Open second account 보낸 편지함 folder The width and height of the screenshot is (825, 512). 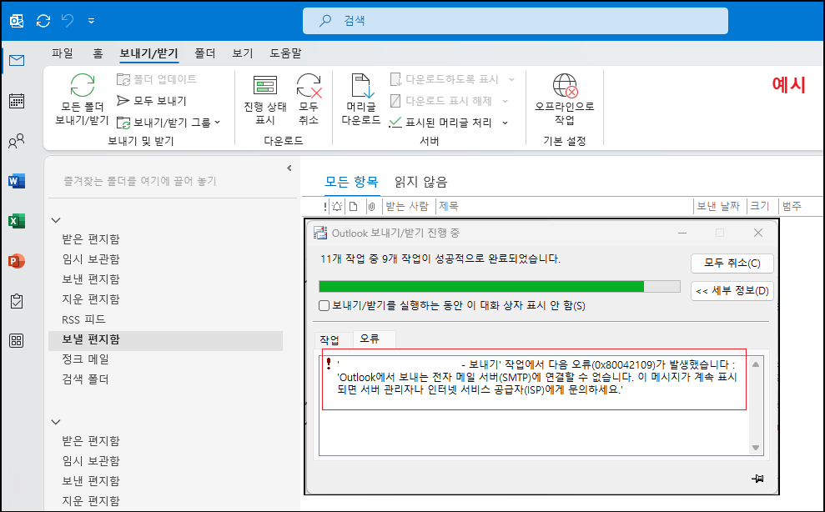pyautogui.click(x=90, y=480)
